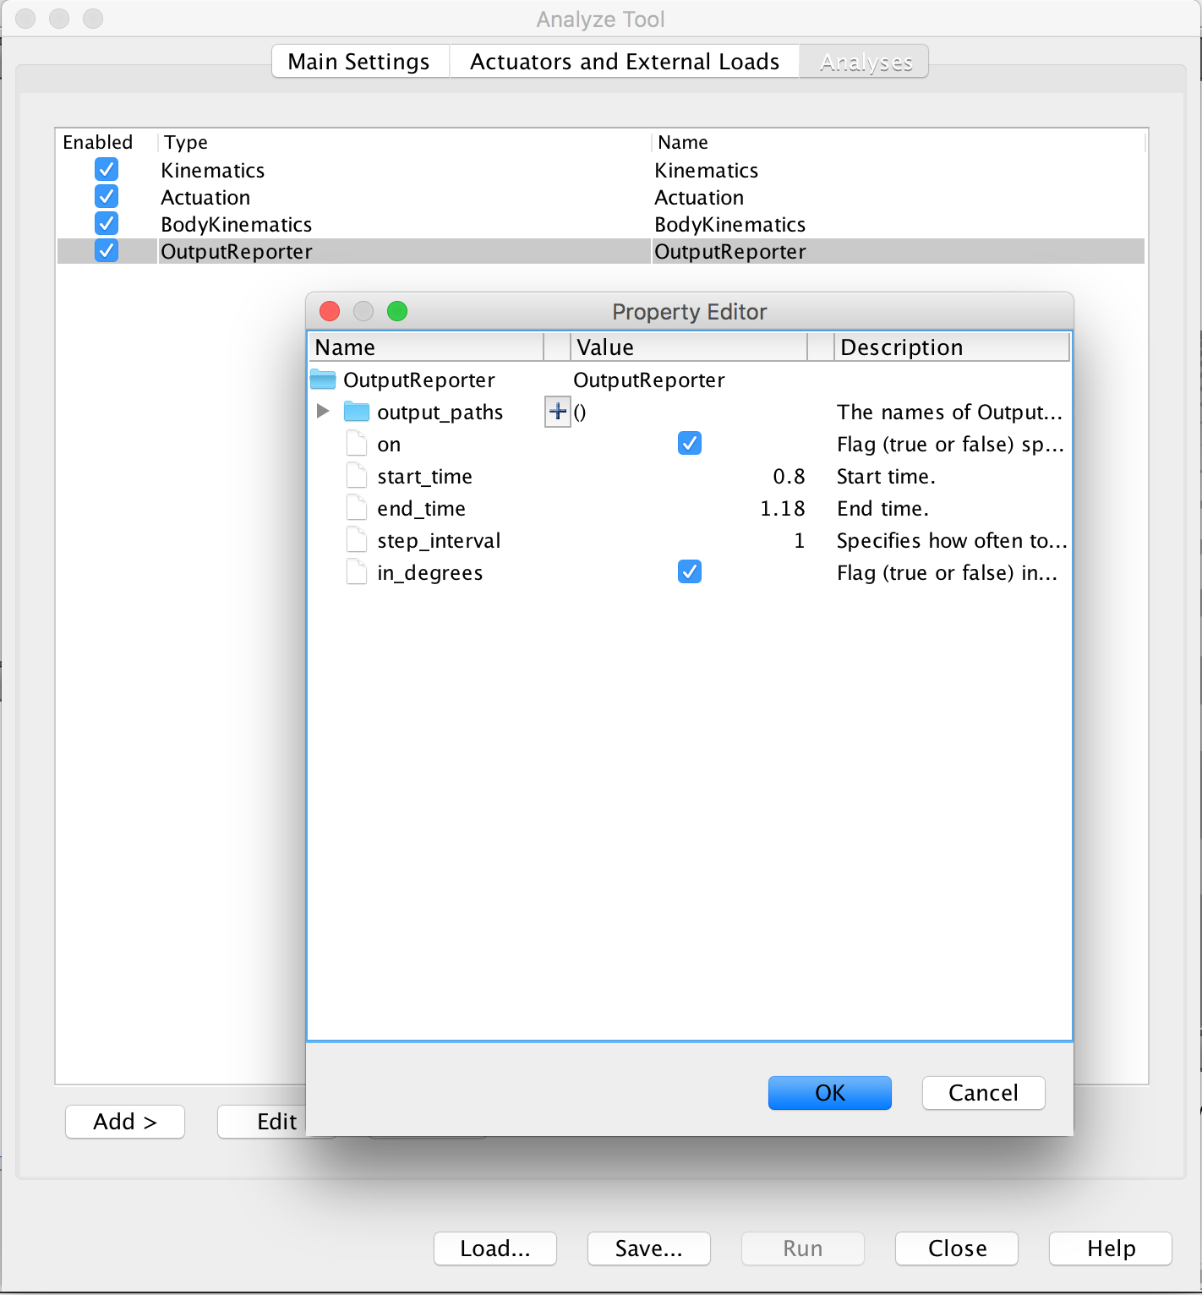Click the plus icon to add output_paths
The height and width of the screenshot is (1295, 1202).
[557, 412]
